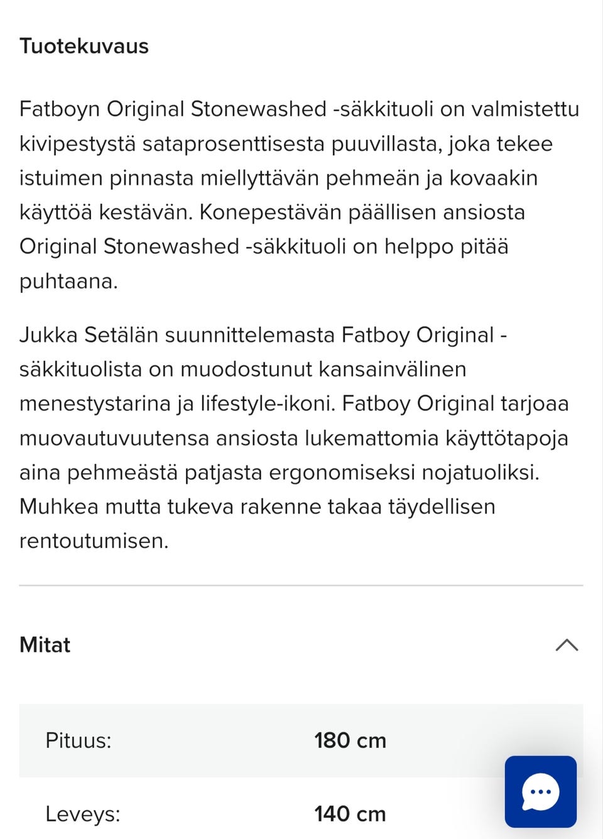Click the chevron beside Mitat
Image resolution: width=603 pixels, height=839 pixels.
tap(567, 645)
